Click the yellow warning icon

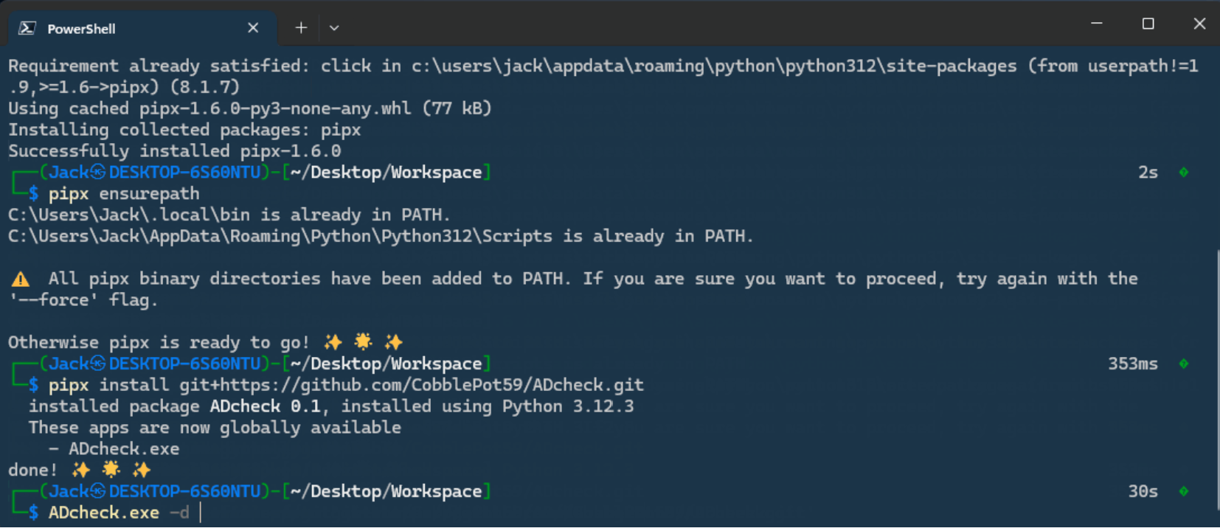(x=21, y=279)
